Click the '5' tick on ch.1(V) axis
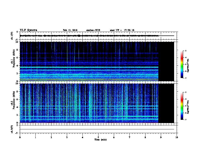Image resolution: width=199 pixels, height=154 pixels. point(17,32)
